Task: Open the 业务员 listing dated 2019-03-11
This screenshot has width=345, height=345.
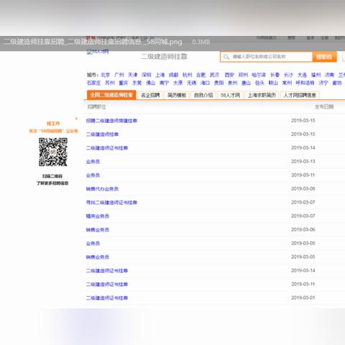Action: pyautogui.click(x=93, y=175)
